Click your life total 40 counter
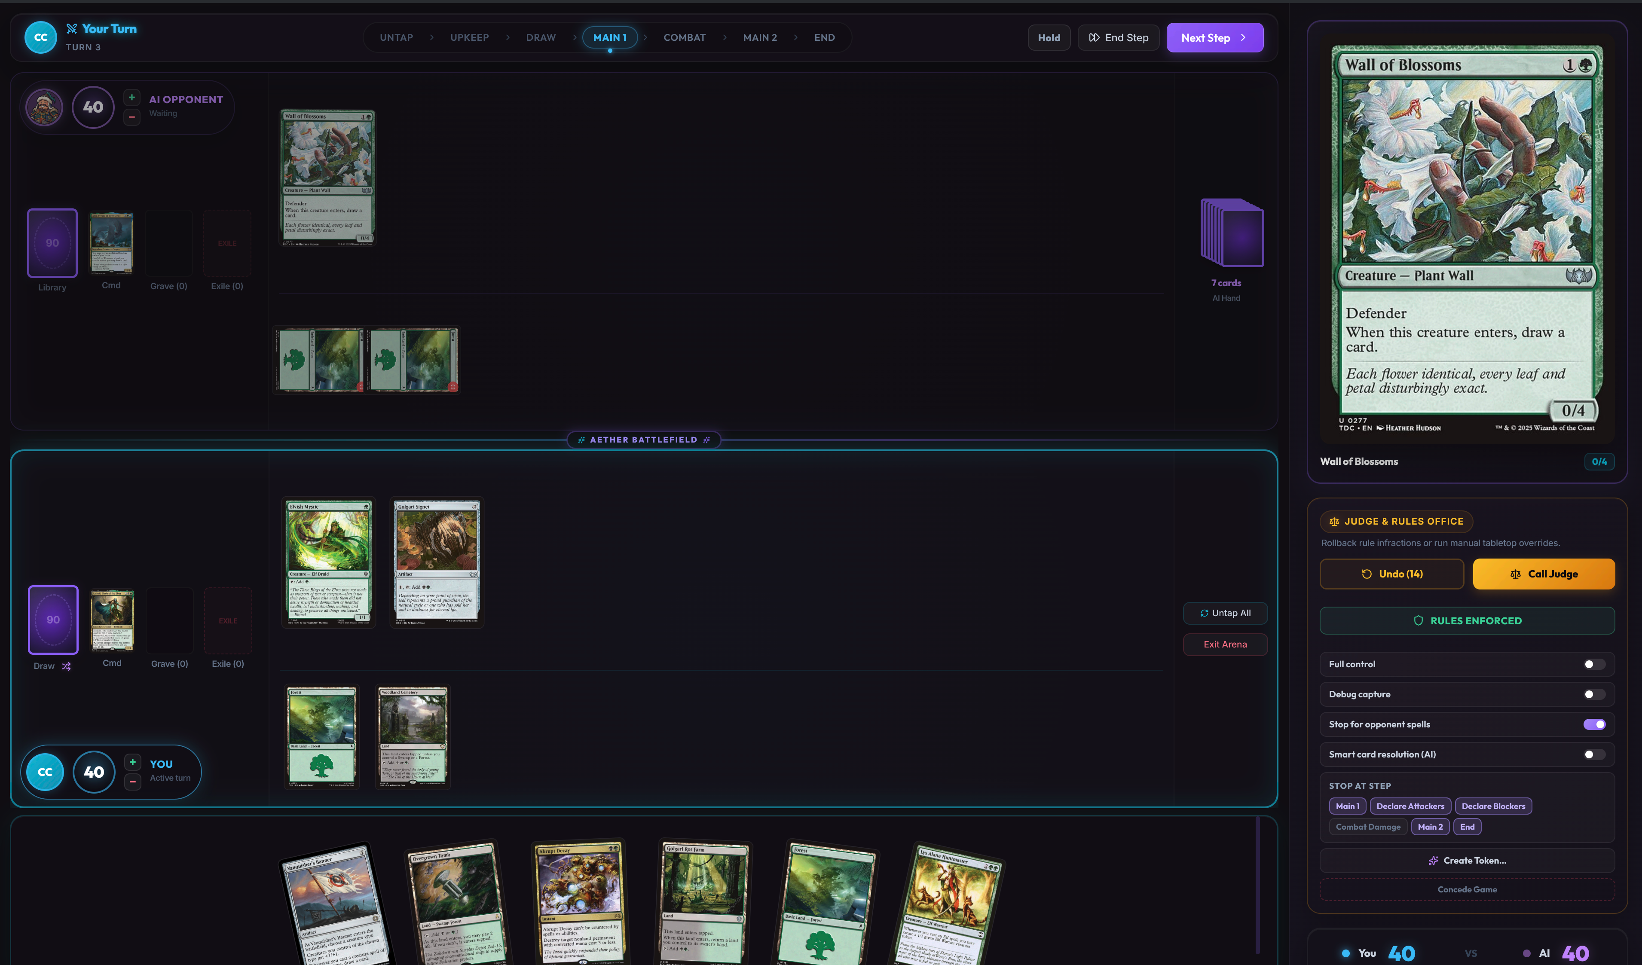This screenshot has height=965, width=1642. tap(94, 772)
